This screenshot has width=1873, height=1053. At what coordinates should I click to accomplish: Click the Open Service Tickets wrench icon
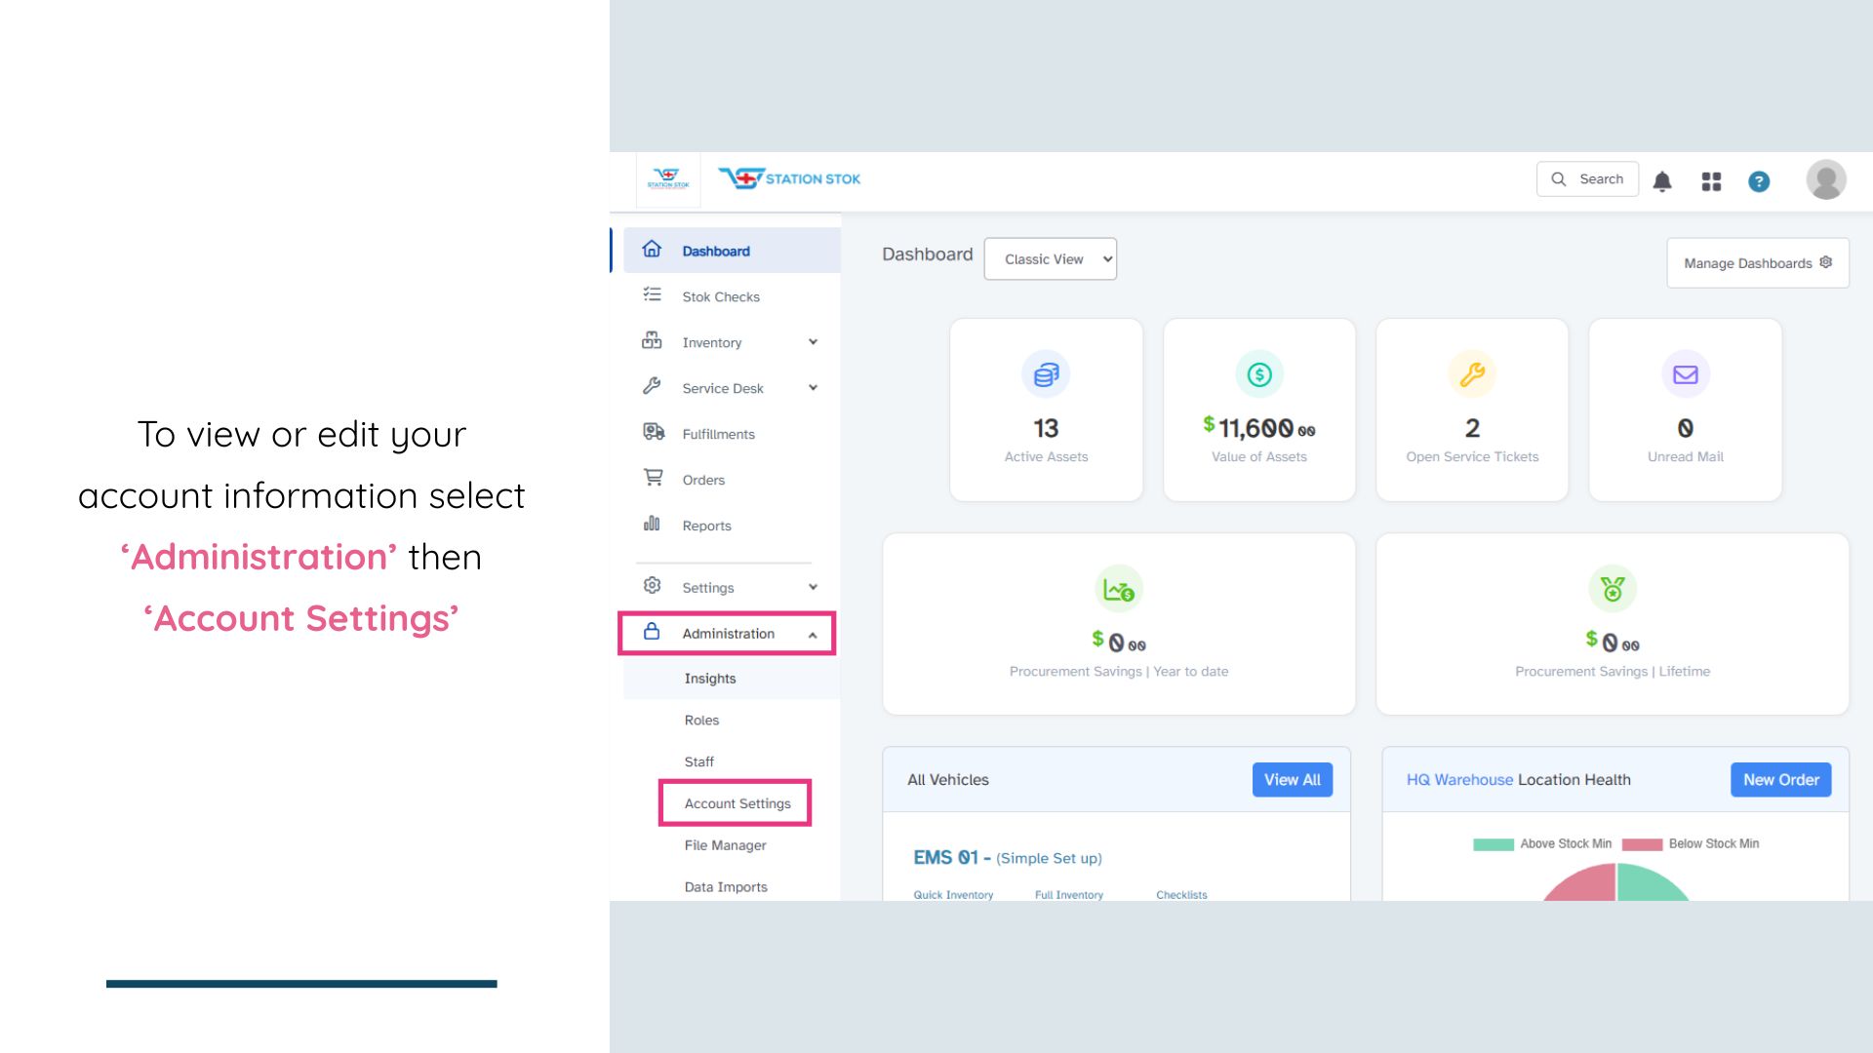pyautogui.click(x=1472, y=374)
